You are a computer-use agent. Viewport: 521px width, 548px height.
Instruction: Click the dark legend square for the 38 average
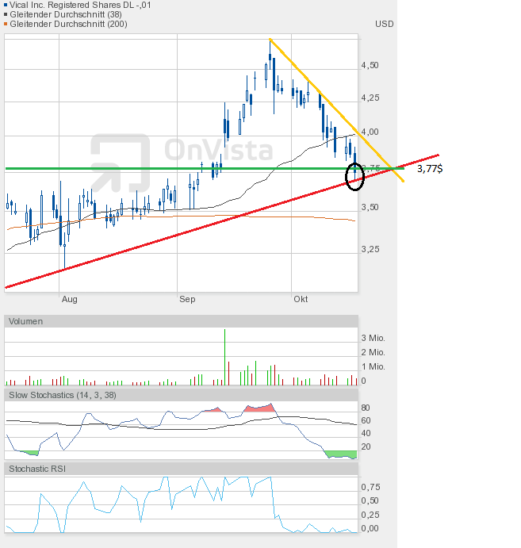(6, 14)
